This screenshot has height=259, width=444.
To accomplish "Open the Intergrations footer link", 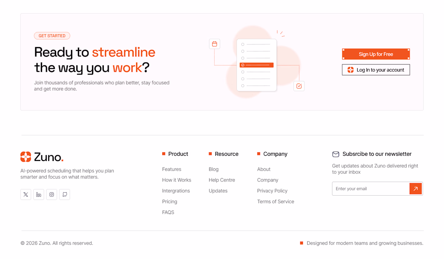I will [176, 191].
